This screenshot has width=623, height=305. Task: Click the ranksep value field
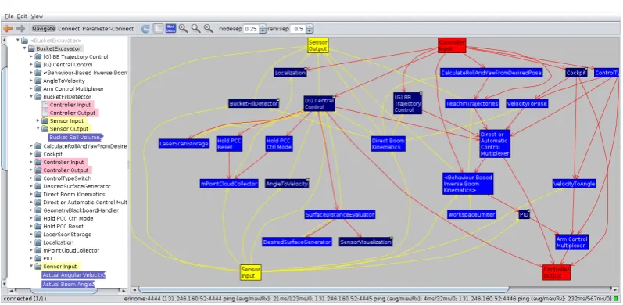[298, 29]
